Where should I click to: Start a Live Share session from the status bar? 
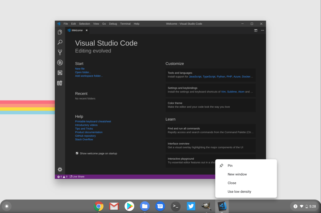tap(77, 176)
